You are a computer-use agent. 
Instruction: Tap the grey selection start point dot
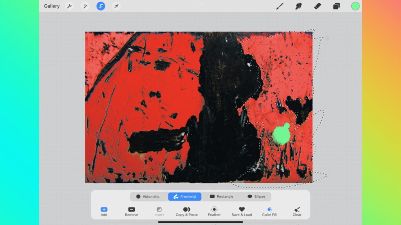(x=327, y=38)
